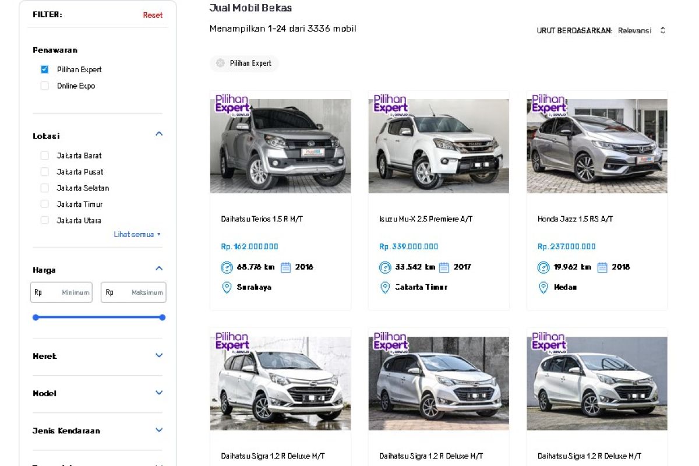Open Honda Jazz 1.5 RS A/T listing
The height and width of the screenshot is (466, 699).
(576, 219)
